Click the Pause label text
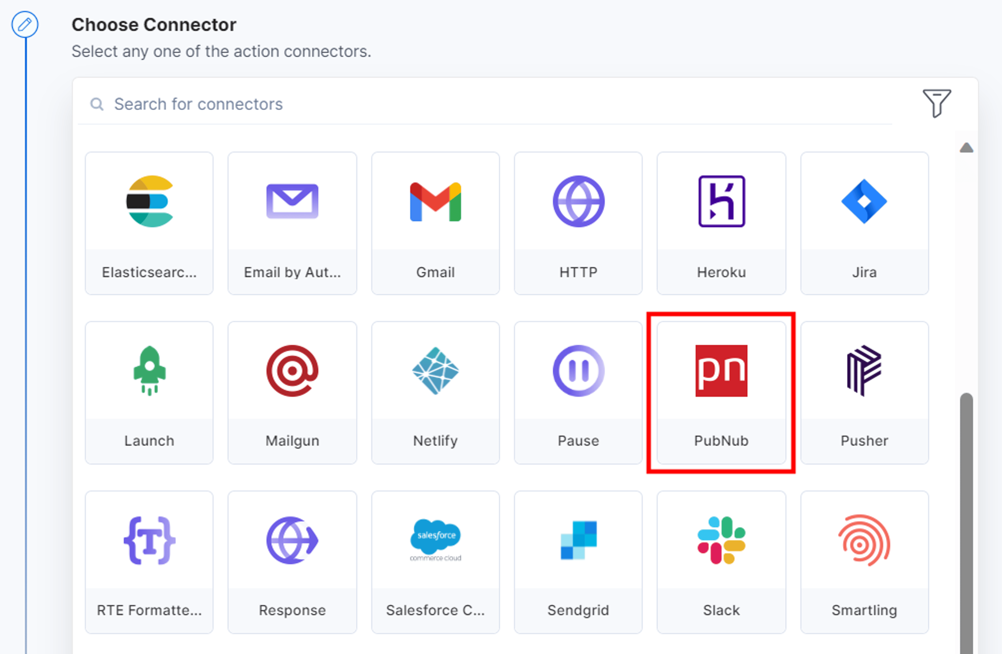The width and height of the screenshot is (1002, 654). pos(578,441)
